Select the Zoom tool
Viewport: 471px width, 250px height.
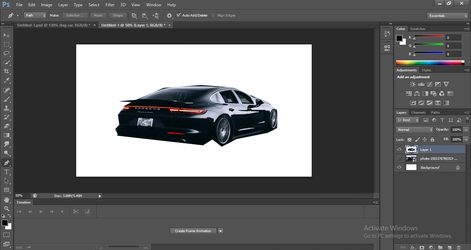pyautogui.click(x=7, y=208)
